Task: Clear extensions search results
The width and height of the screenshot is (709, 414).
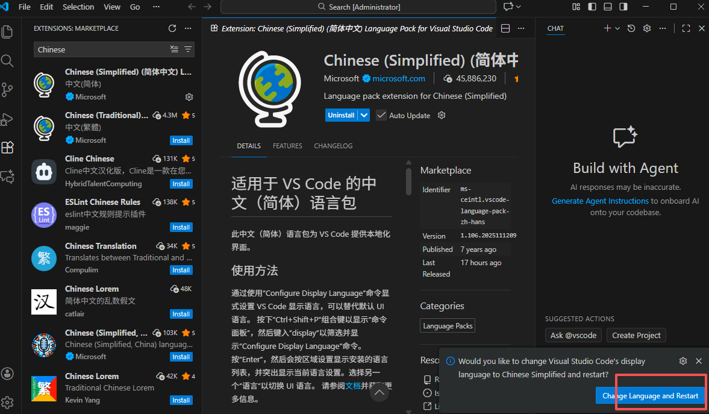Action: coord(174,49)
